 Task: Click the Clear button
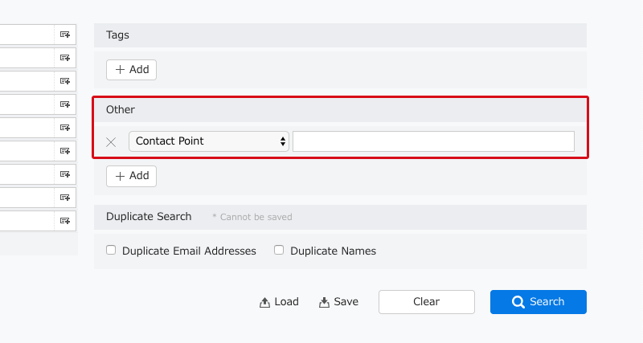[427, 302]
